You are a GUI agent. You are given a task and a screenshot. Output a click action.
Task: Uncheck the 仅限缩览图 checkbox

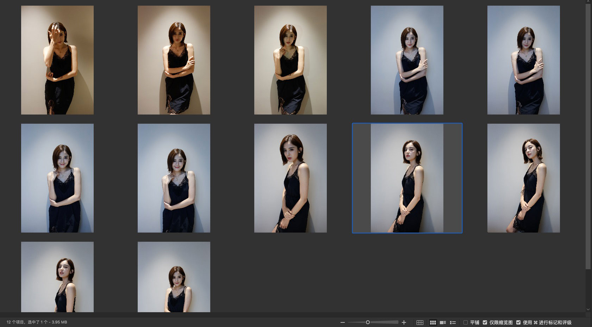[x=485, y=322]
